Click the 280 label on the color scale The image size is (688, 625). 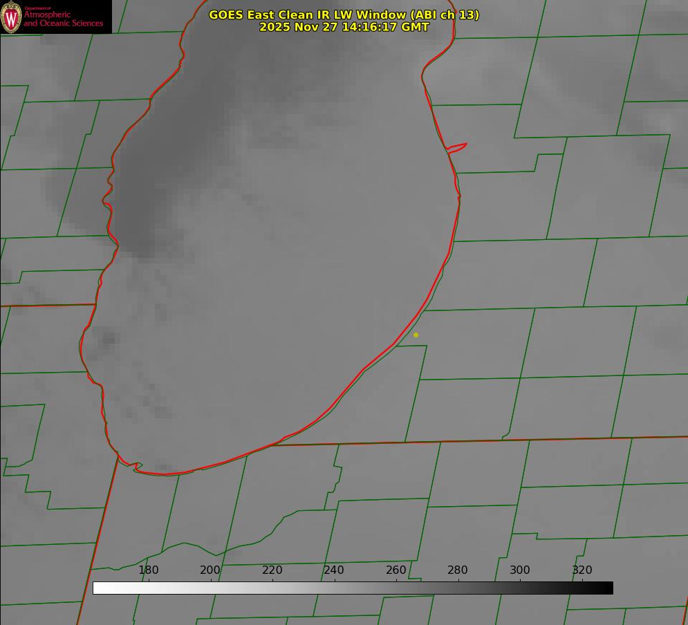click(x=458, y=570)
